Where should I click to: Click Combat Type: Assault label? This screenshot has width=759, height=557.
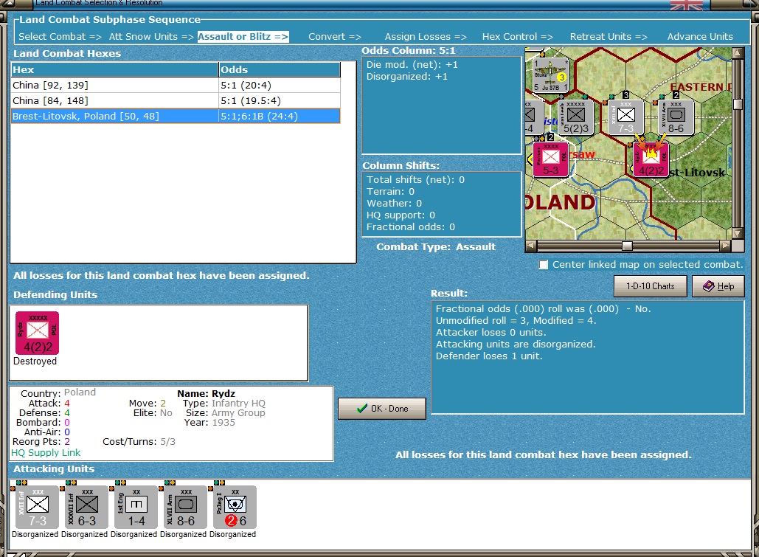tap(436, 247)
